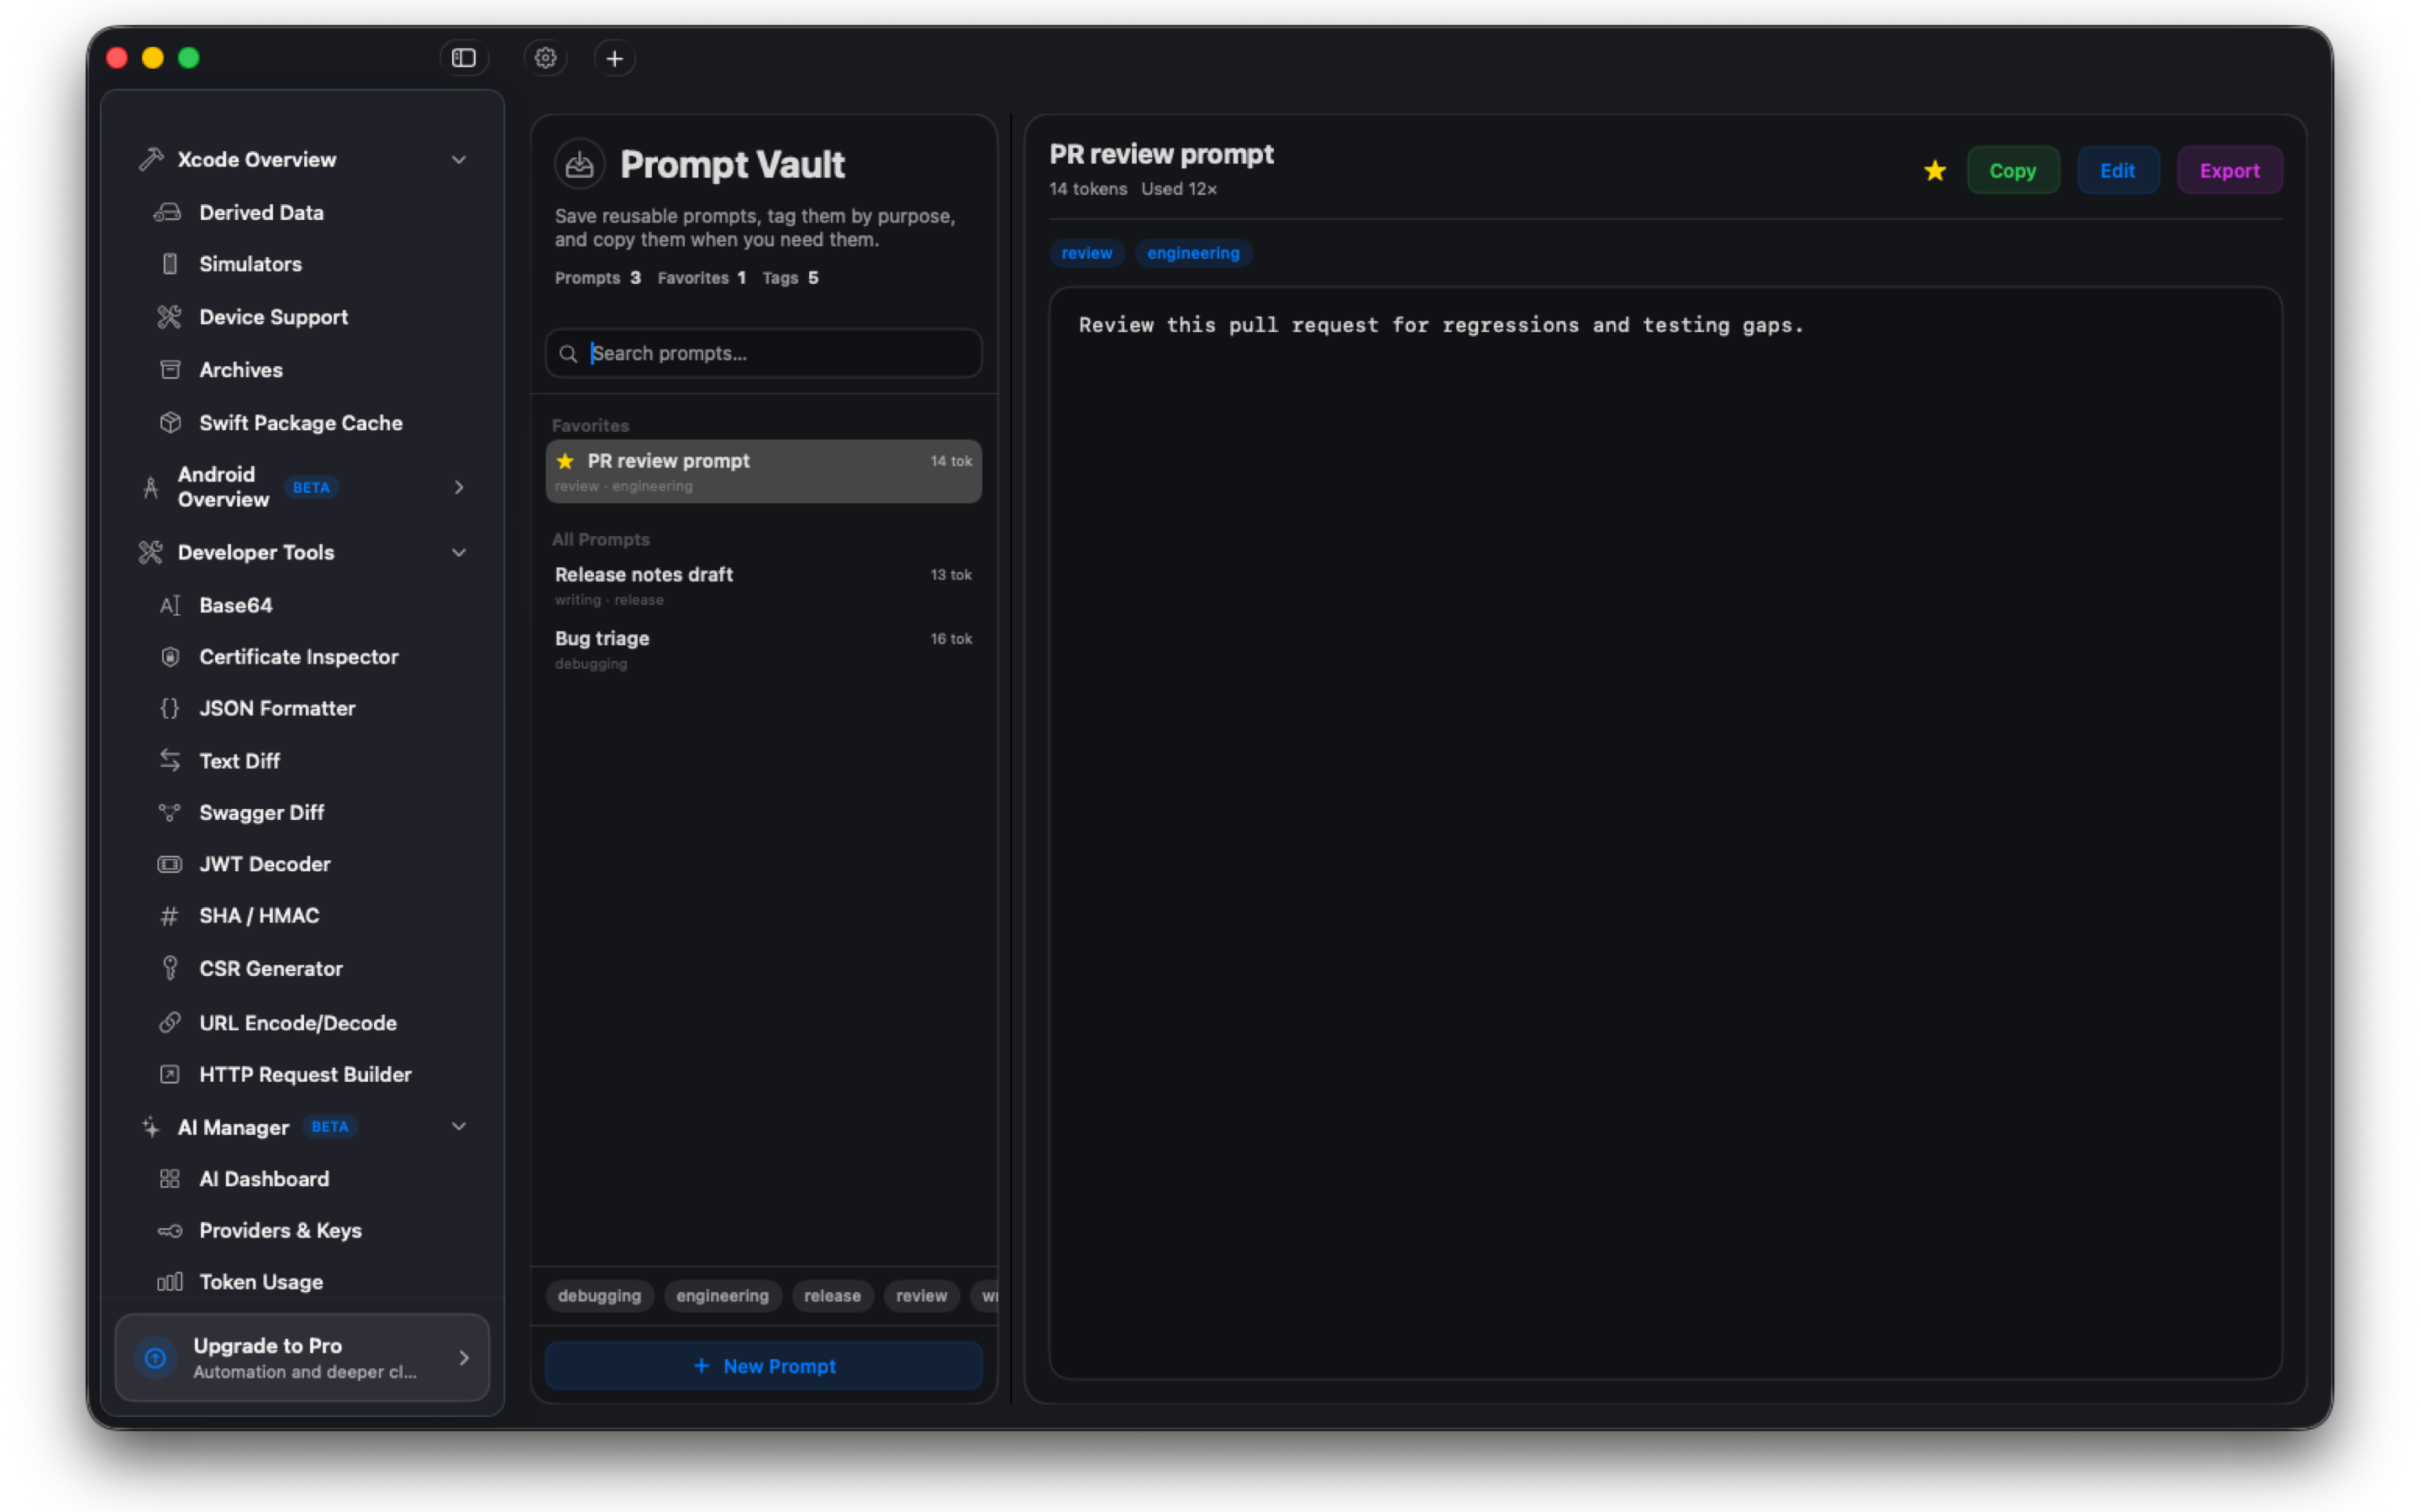Screen dimensions: 2420x1512
Task: Click the AI Dashboard grid icon
Action: pyautogui.click(x=170, y=1179)
